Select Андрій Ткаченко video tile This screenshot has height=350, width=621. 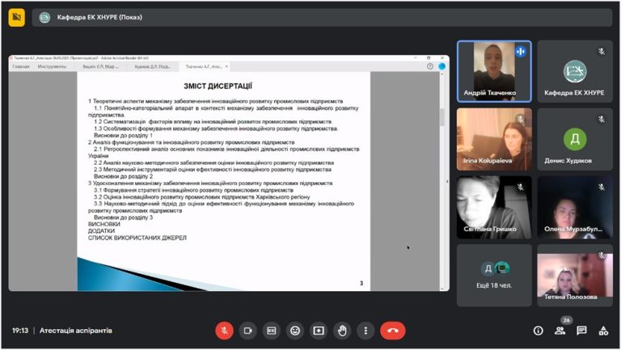point(494,71)
